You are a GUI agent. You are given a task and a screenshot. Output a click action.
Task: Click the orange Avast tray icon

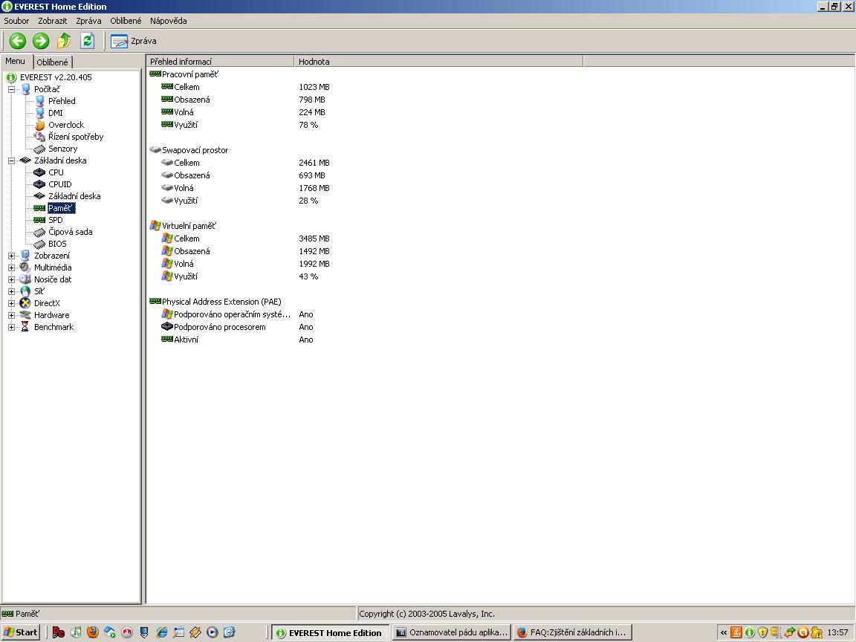[x=803, y=632]
